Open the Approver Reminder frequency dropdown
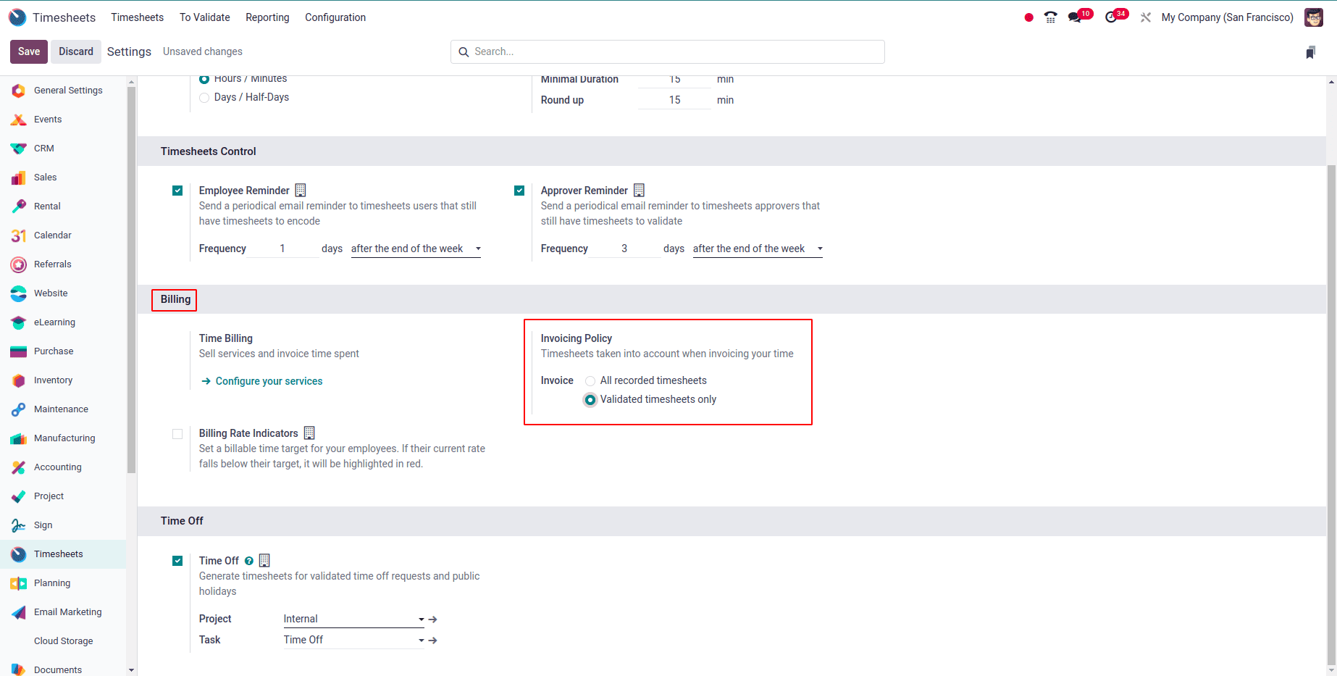Image resolution: width=1337 pixels, height=676 pixels. (x=756, y=248)
